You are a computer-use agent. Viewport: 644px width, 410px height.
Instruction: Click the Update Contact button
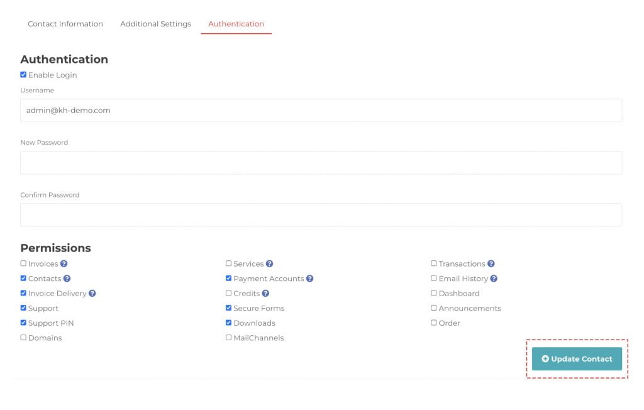[x=577, y=358]
